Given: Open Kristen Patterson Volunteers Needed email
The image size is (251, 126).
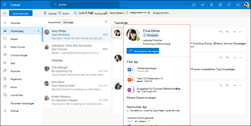Looking at the screenshot, I should [76, 100].
